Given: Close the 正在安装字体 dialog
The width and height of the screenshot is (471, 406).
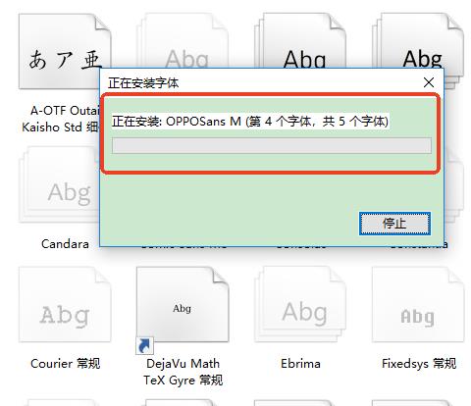Looking at the screenshot, I should click(x=429, y=82).
